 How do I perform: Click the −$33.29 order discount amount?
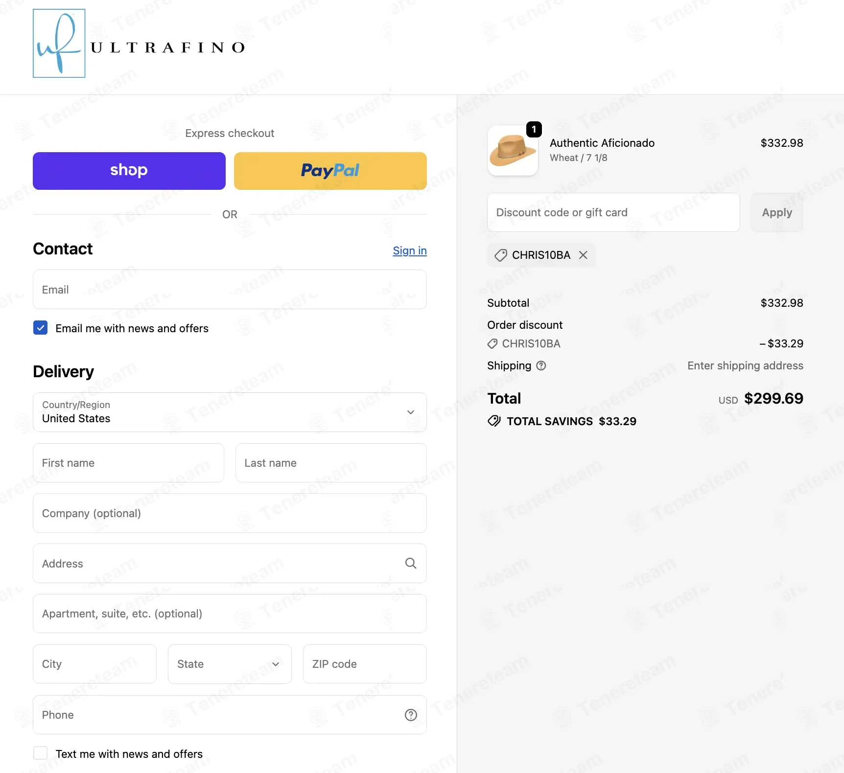781,343
